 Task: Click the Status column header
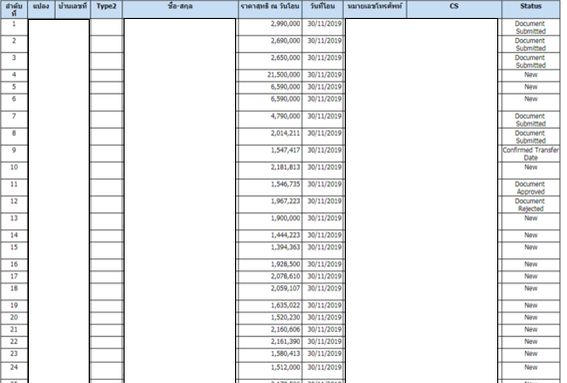point(530,9)
